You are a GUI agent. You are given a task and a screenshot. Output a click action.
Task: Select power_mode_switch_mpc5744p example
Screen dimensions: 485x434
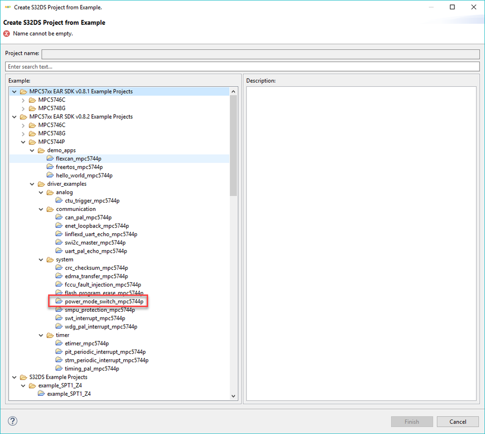[x=104, y=301]
